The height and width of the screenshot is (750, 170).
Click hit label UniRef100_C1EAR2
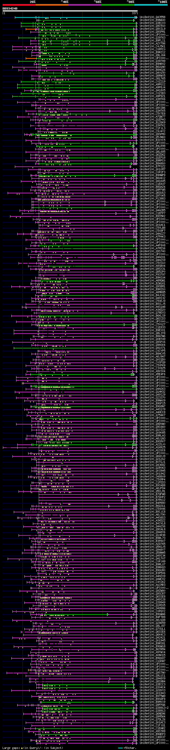click(152, 728)
